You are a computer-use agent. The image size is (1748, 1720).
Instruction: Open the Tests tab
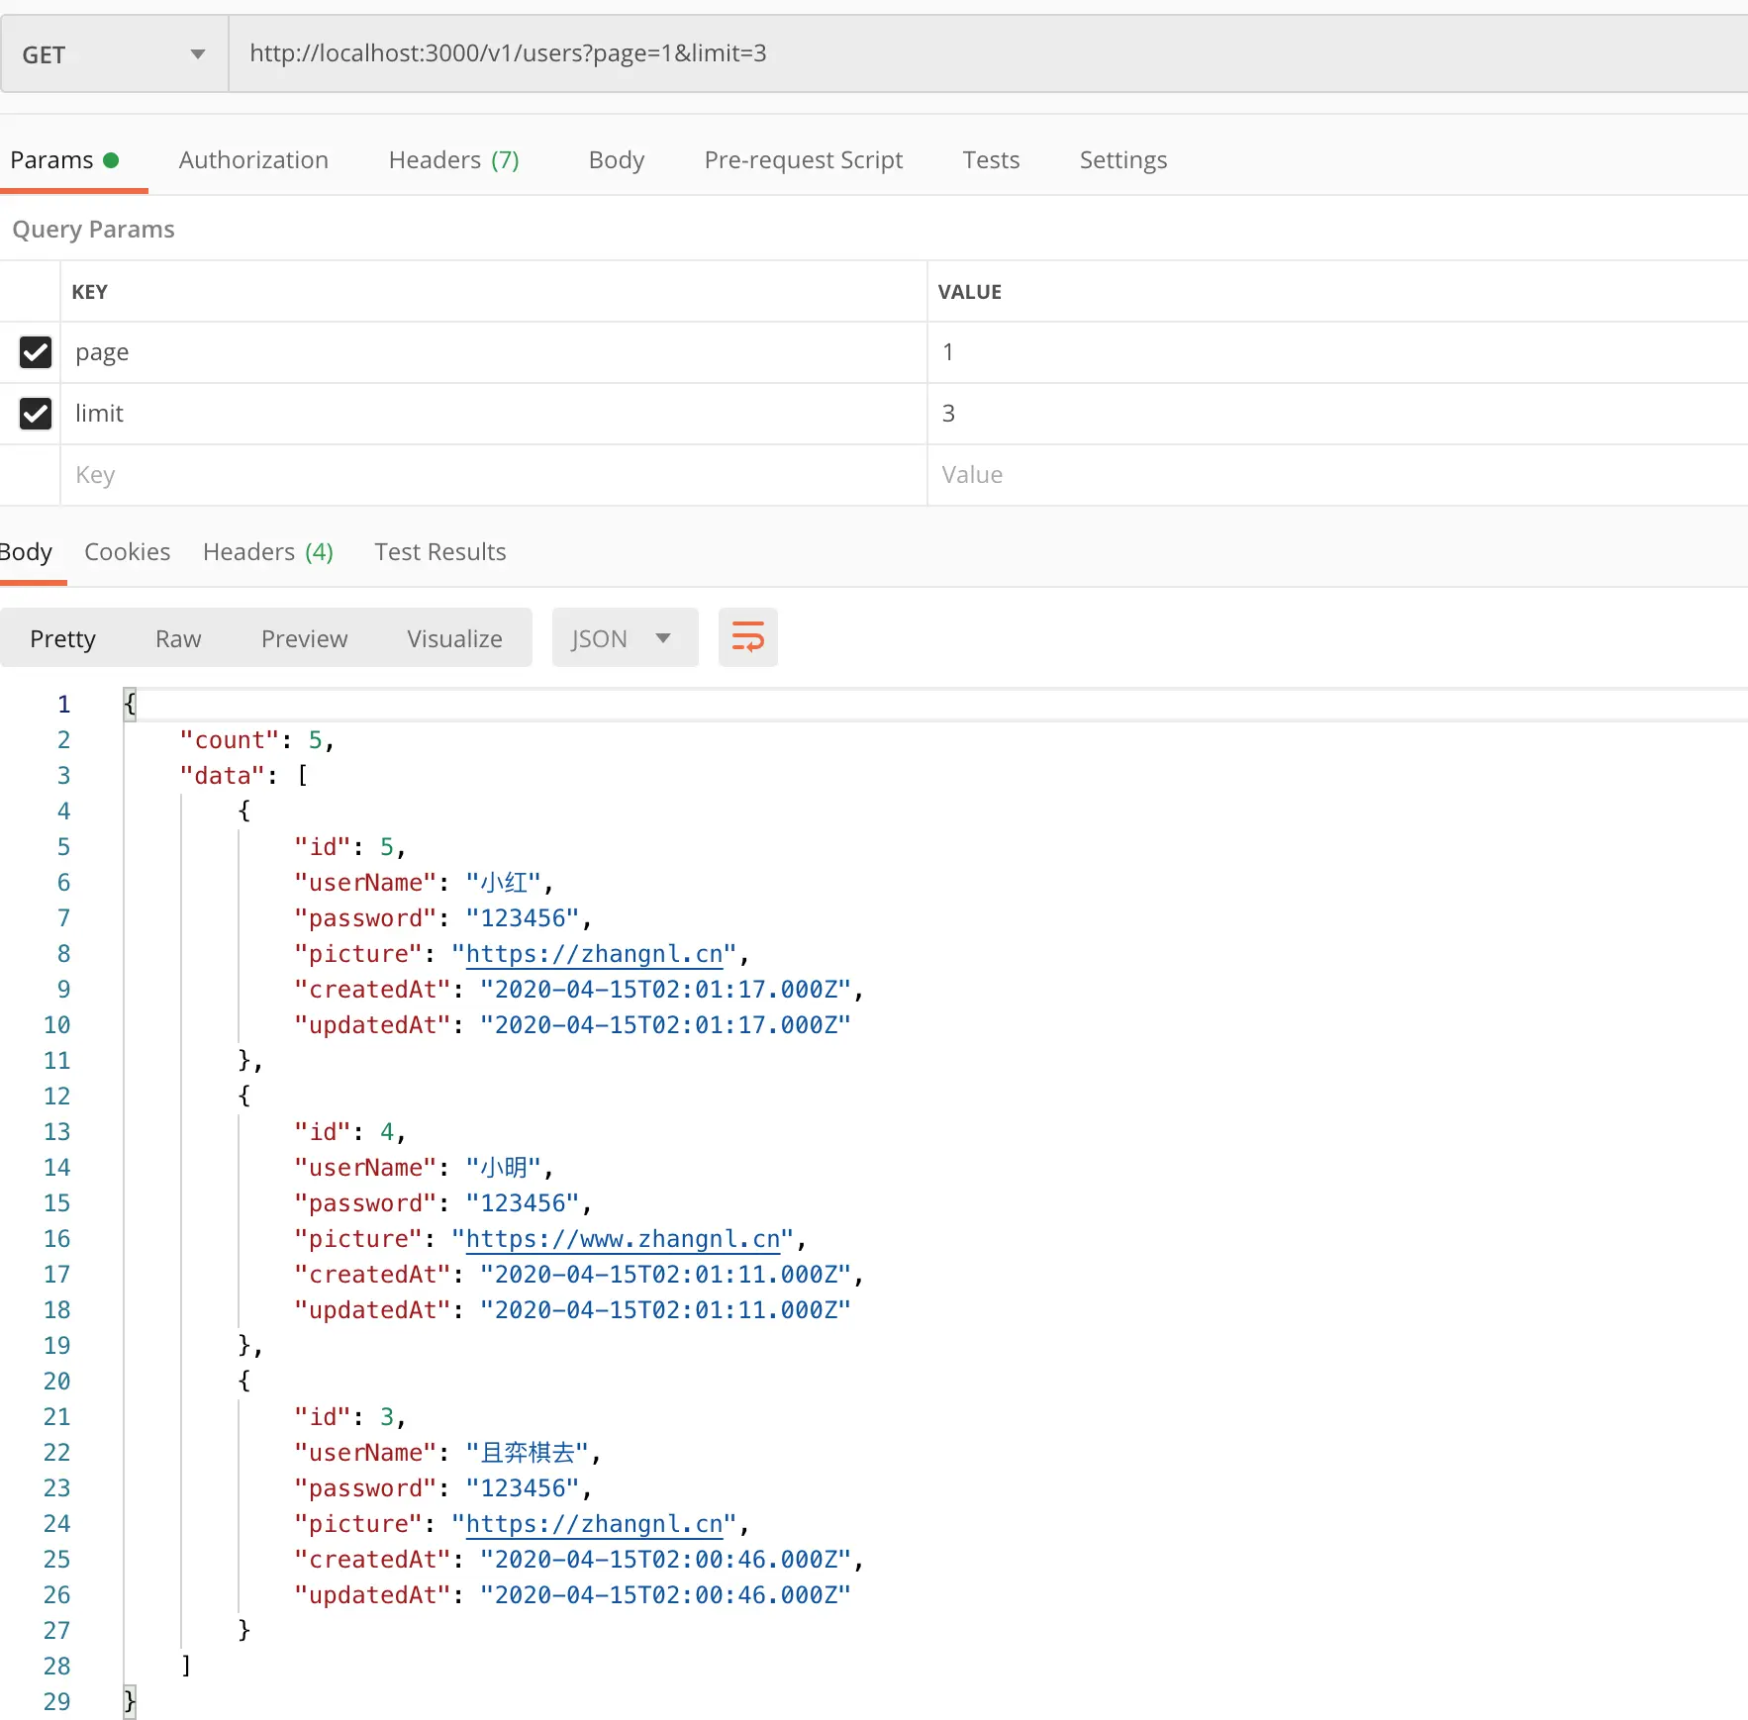coord(991,160)
